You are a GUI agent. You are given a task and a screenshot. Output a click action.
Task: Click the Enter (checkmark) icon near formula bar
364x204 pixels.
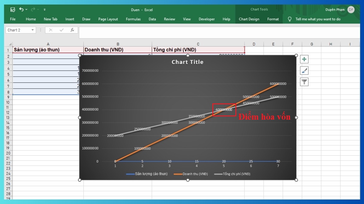pos(61,30)
